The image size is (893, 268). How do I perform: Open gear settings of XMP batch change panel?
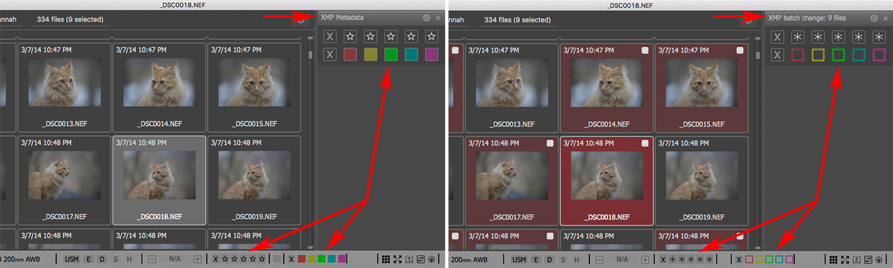point(874,18)
